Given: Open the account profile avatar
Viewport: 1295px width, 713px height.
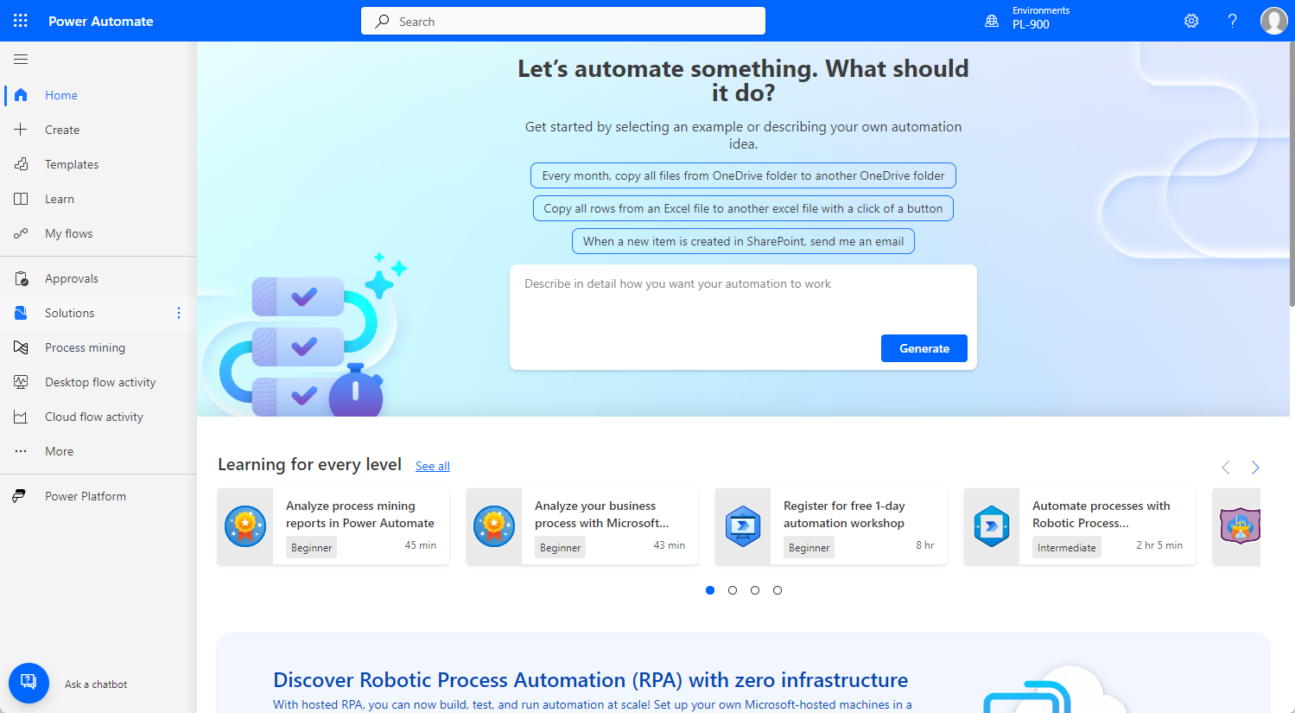Looking at the screenshot, I should coord(1274,21).
